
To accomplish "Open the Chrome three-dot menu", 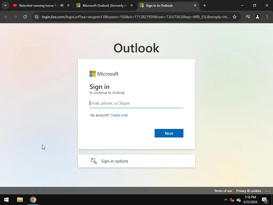I will pyautogui.click(x=267, y=17).
